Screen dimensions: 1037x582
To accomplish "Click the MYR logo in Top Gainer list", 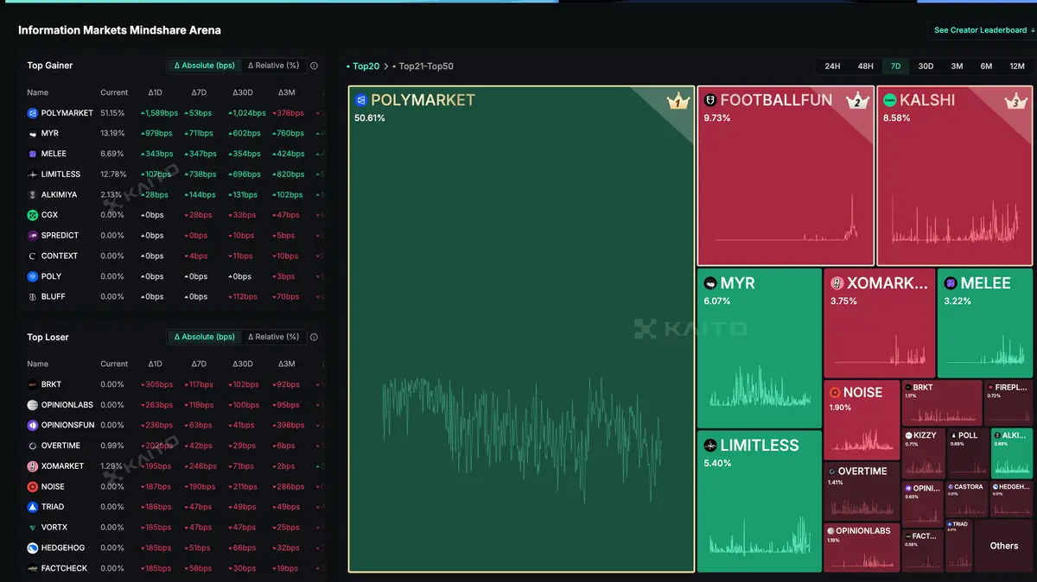I will point(32,134).
